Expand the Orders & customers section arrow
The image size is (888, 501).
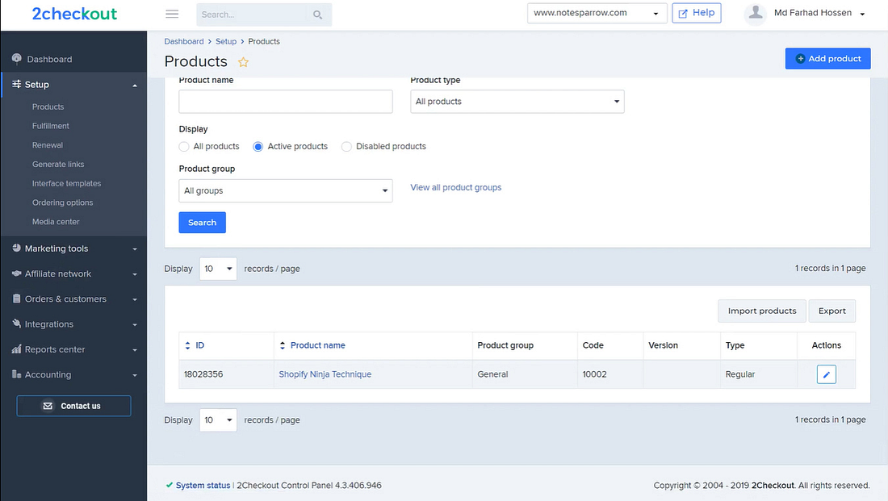[x=135, y=299]
